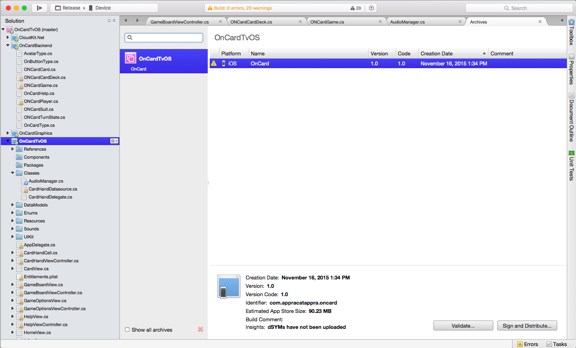
Task: Expand the References folder
Action: 12,149
